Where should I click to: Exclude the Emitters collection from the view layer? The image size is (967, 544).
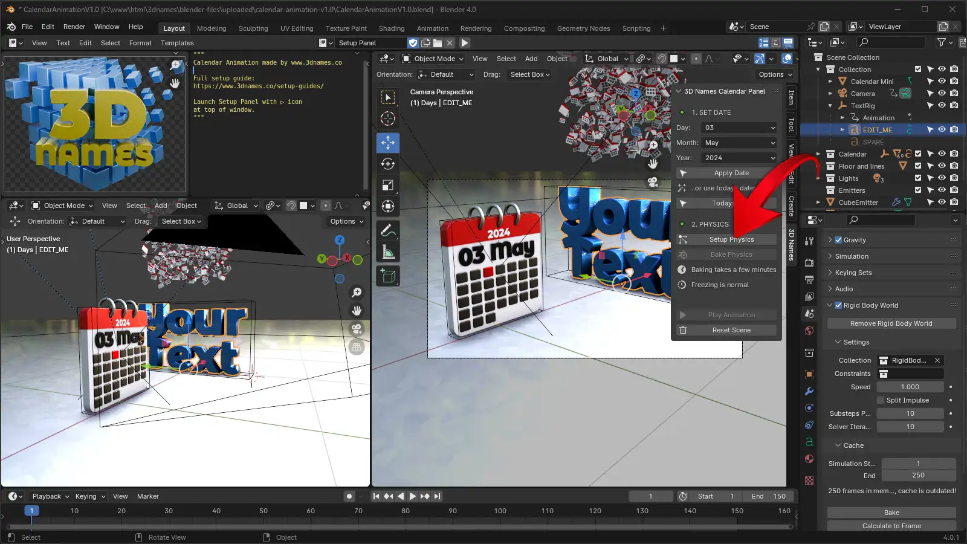click(918, 190)
